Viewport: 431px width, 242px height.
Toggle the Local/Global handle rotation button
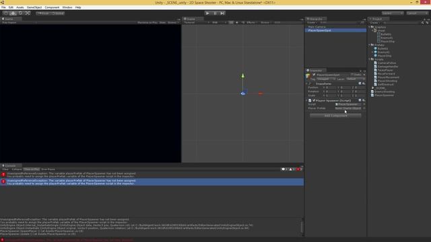click(58, 13)
